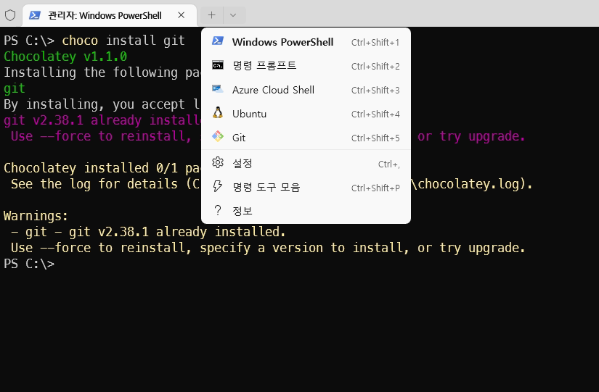Click the Ctrl+Shift+P shortcut label
The height and width of the screenshot is (392, 599).
[375, 188]
